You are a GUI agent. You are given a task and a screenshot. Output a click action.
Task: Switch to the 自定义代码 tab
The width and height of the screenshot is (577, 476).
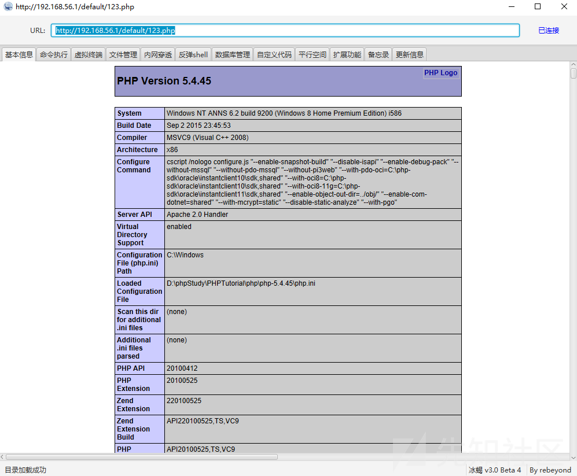(x=274, y=55)
